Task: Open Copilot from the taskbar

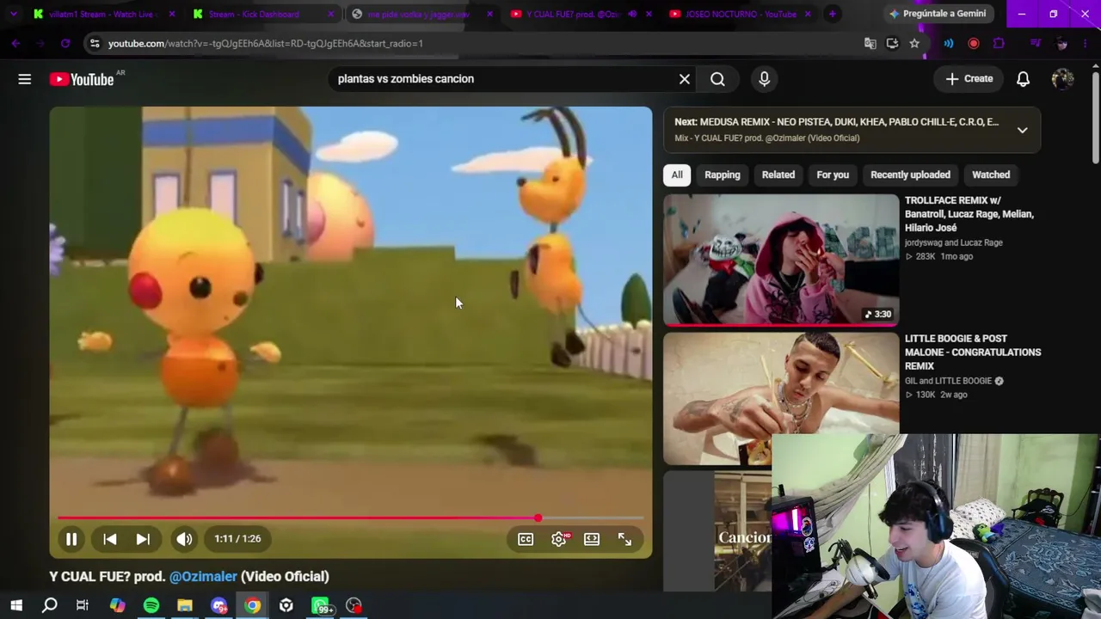Action: pos(117,606)
